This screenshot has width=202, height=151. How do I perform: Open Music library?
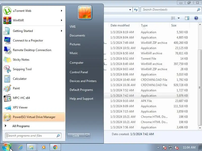(x=74, y=53)
